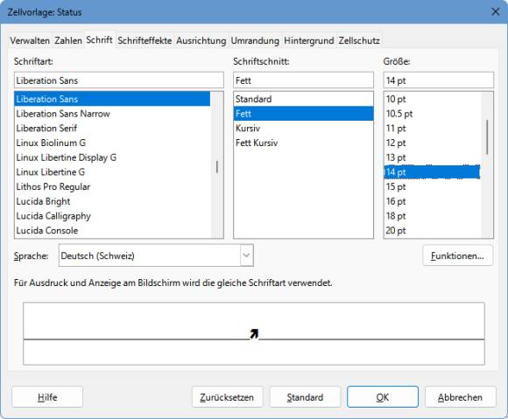Click the Abbrechen button
This screenshot has height=419, width=508.
pos(460,397)
